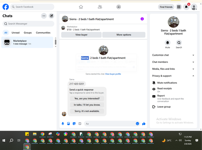Send quick response In talks. I'll let you know.

(87, 105)
